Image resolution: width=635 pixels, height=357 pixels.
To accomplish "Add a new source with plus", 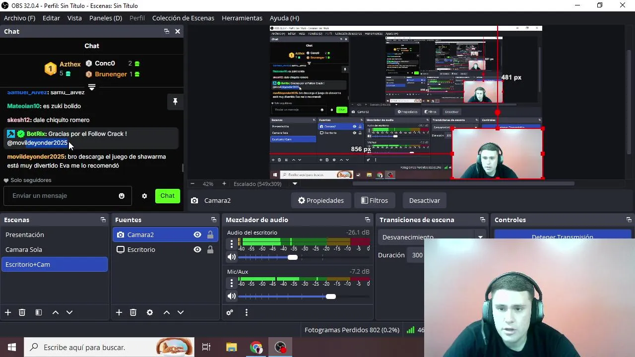I will pos(119,312).
